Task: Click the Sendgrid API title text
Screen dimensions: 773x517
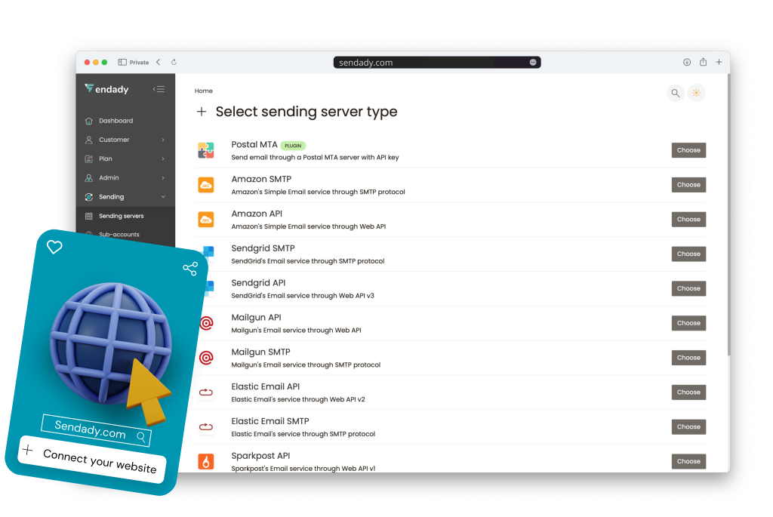Action: click(258, 283)
